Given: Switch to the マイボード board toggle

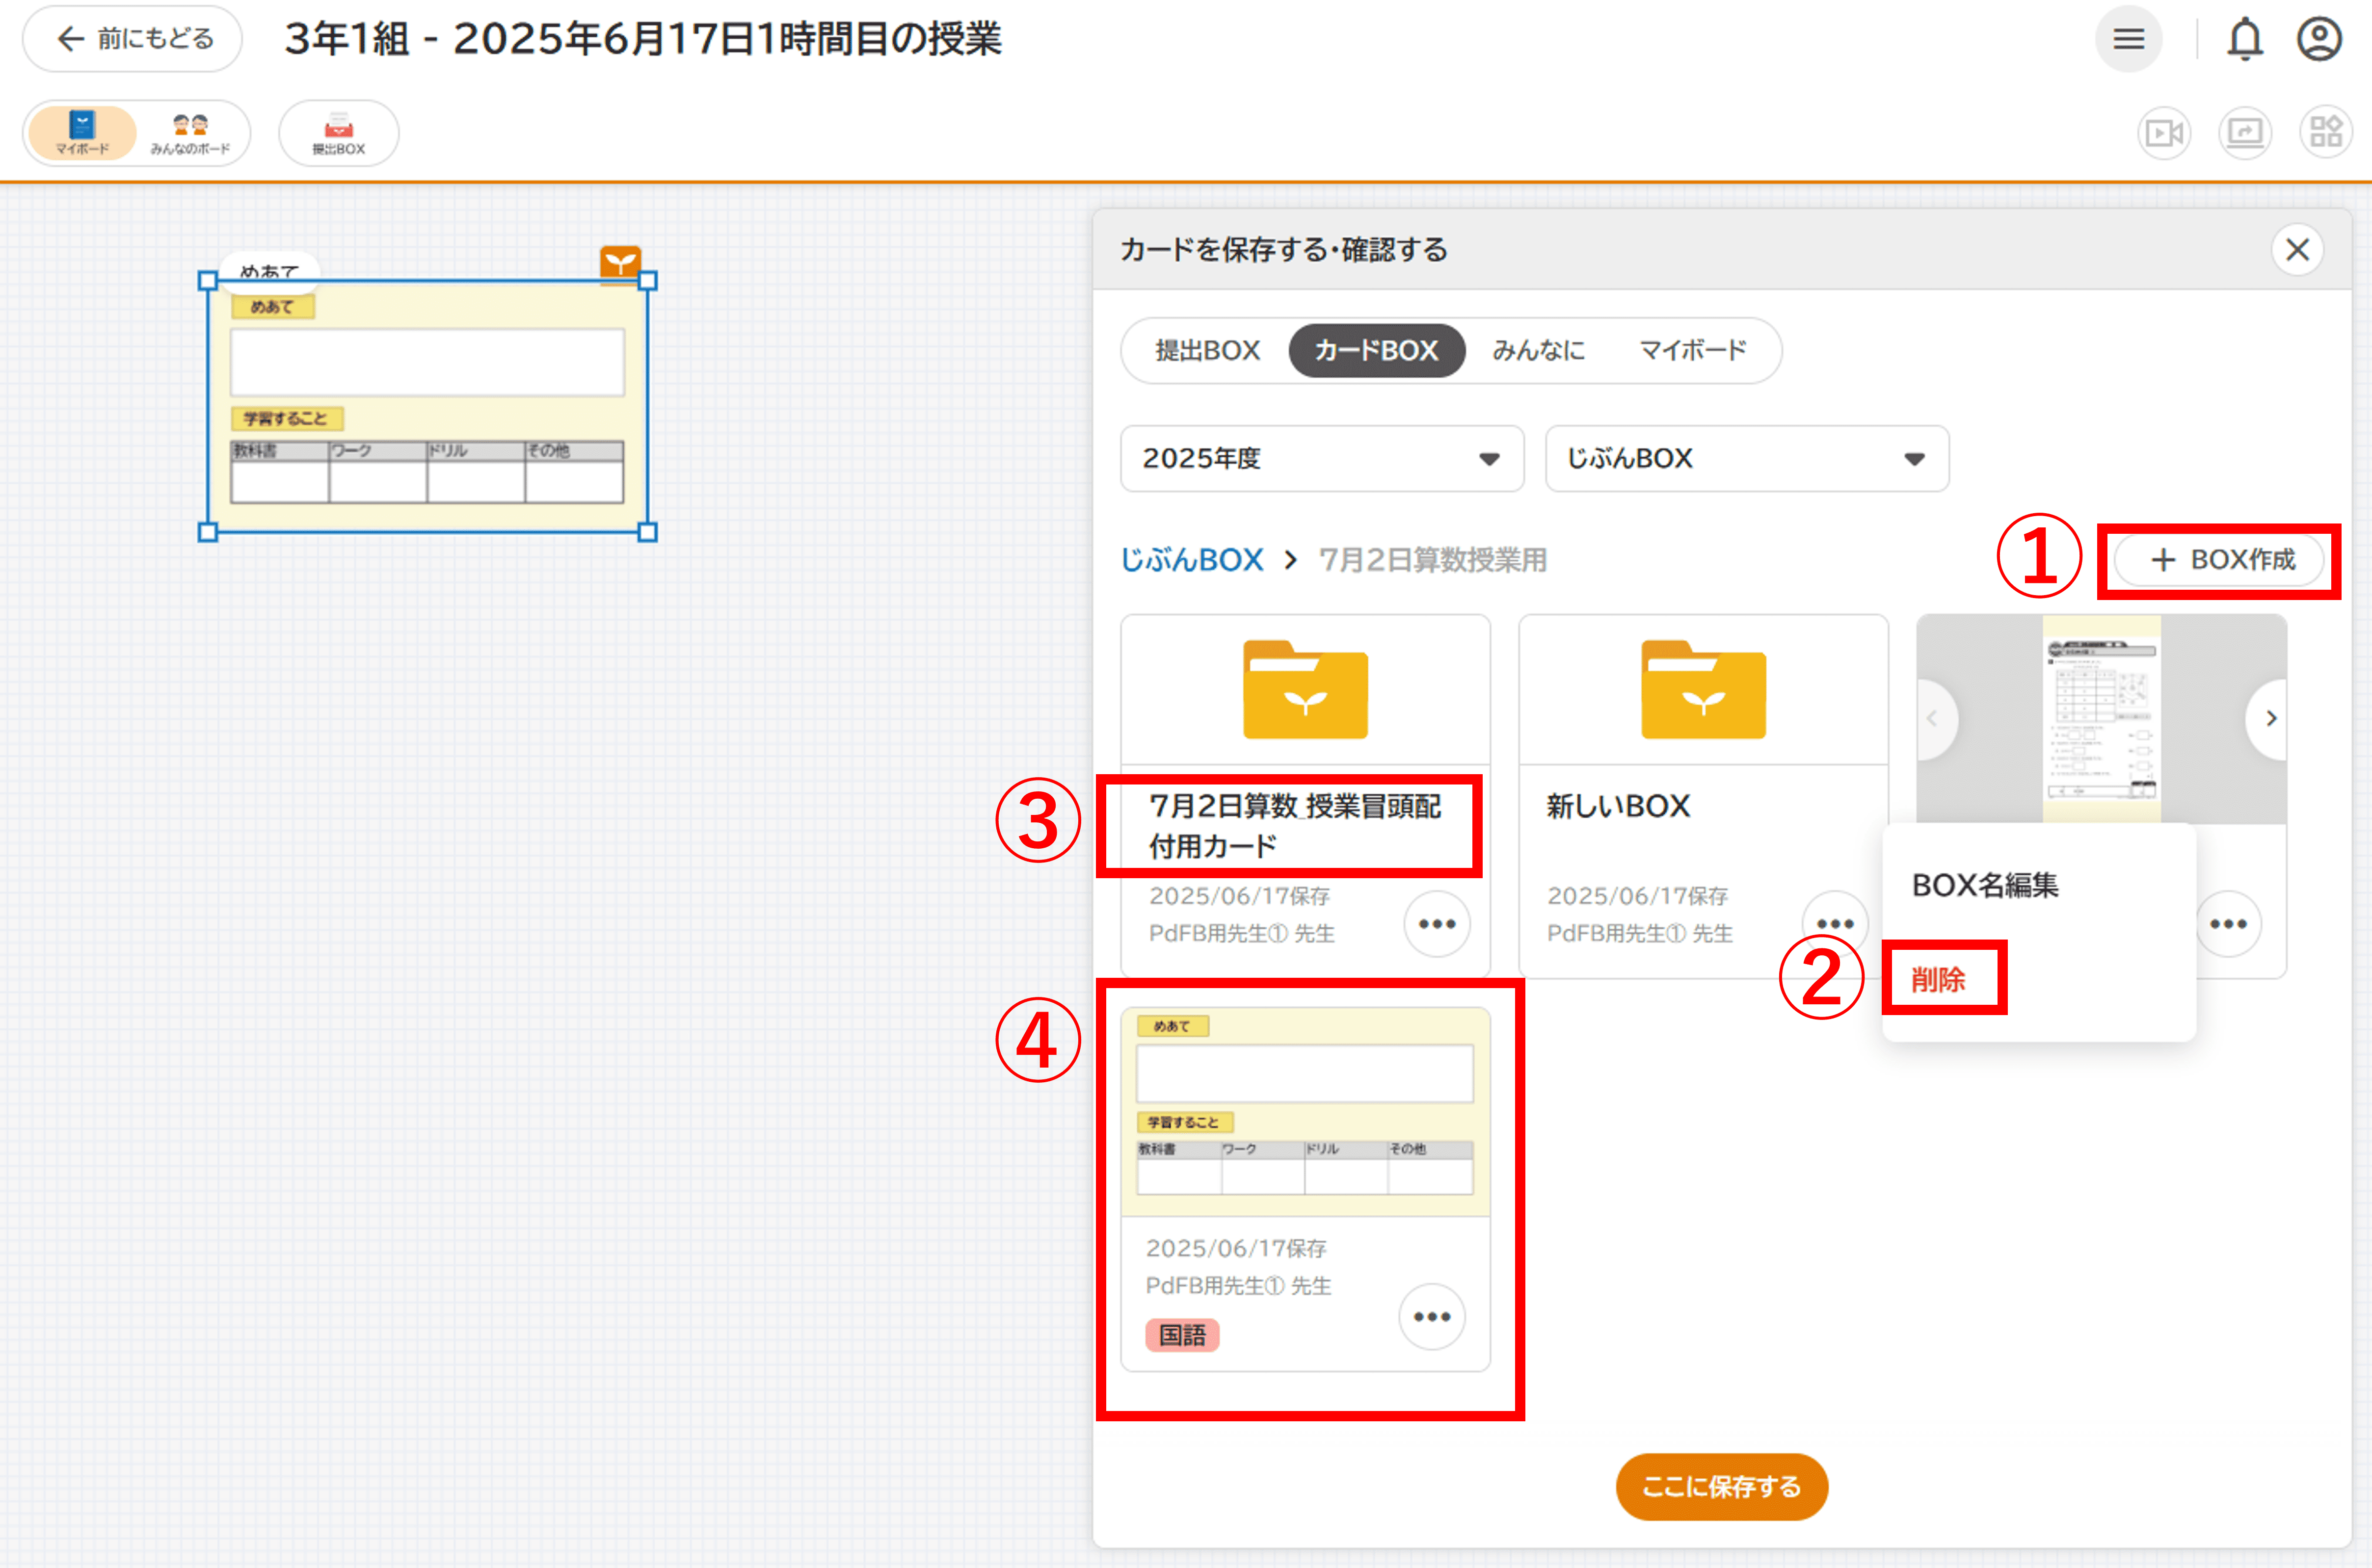Looking at the screenshot, I should pos(82,133).
